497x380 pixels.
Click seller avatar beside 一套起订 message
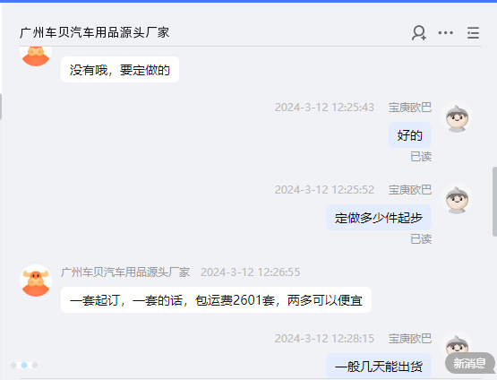tap(36, 281)
